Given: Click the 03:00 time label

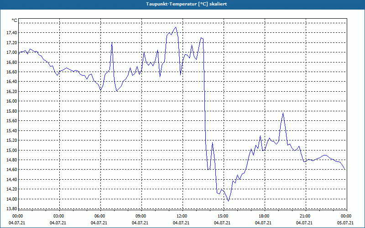Looking at the screenshot, I should coord(59,216).
